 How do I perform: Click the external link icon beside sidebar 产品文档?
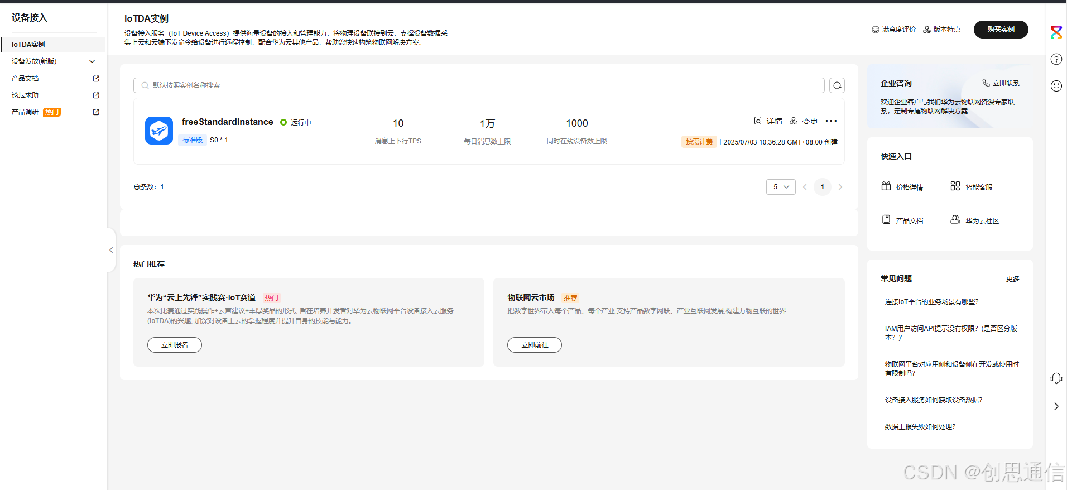pos(96,79)
